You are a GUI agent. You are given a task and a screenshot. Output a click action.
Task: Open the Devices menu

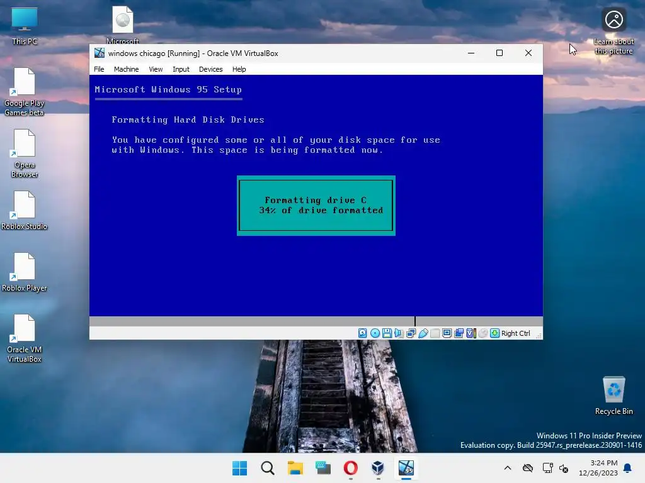click(210, 69)
